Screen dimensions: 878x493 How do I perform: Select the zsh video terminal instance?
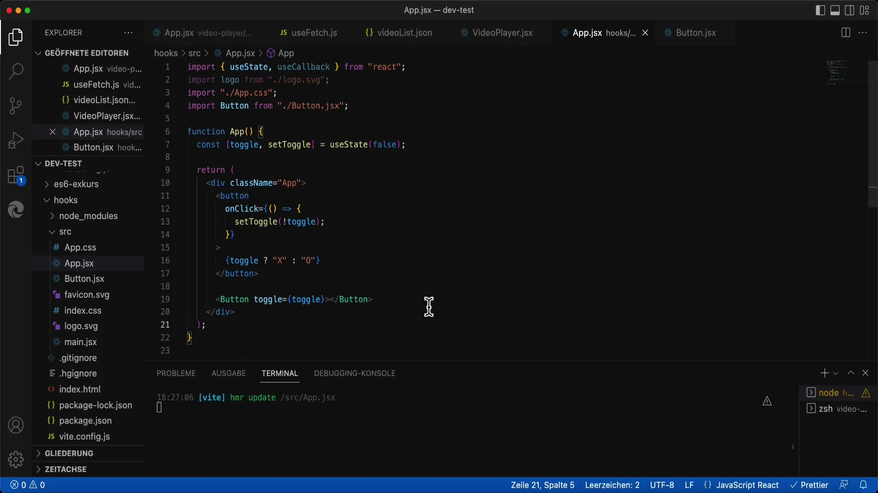click(x=838, y=409)
